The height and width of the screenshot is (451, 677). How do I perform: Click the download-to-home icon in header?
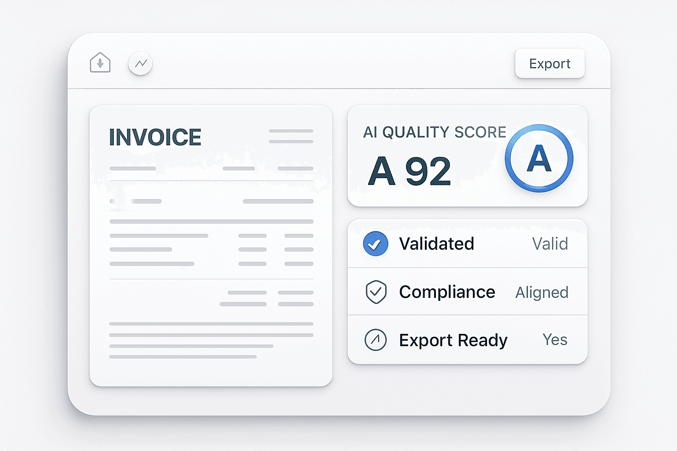tap(100, 63)
